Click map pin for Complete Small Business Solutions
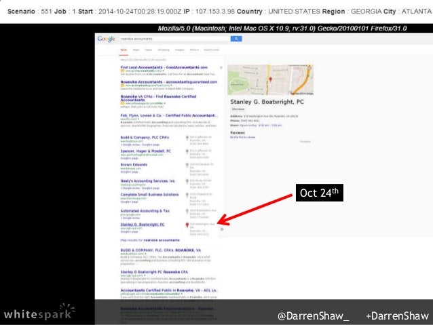 tap(187, 195)
